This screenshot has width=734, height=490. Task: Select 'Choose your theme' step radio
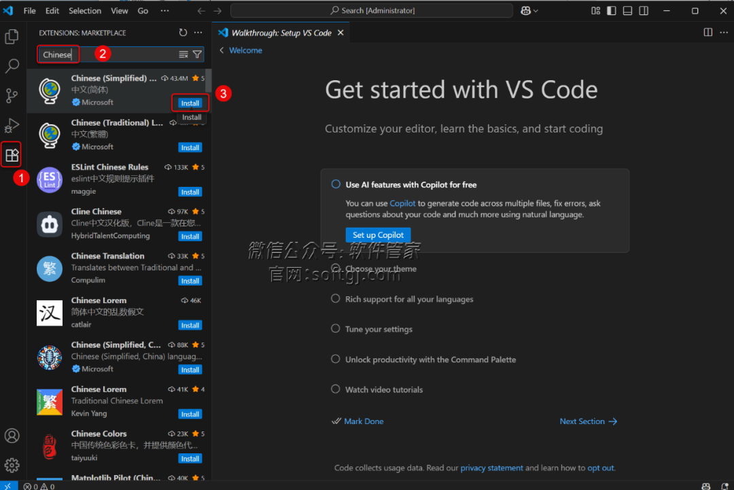[335, 269]
